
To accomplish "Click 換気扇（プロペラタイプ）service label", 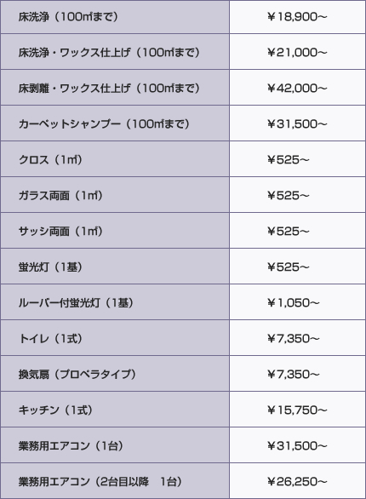I will click(77, 375).
